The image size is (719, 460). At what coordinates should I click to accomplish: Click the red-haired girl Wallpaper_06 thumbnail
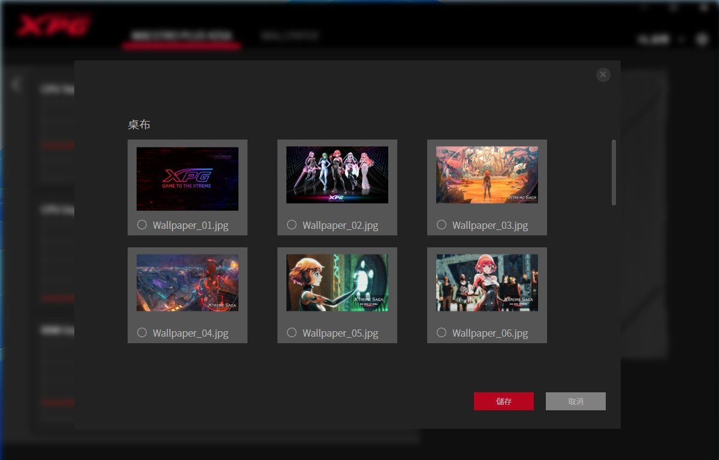pyautogui.click(x=487, y=283)
